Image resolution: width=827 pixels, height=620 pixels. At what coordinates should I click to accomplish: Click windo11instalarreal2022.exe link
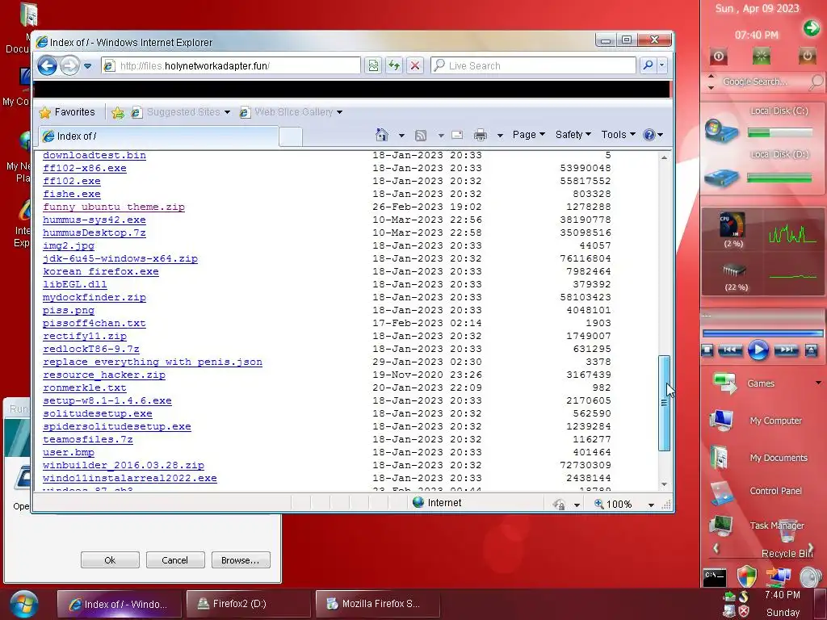pyautogui.click(x=130, y=478)
